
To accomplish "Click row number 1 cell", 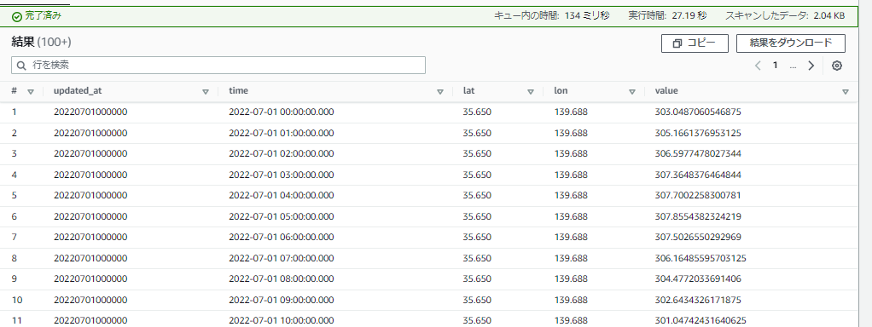I will point(14,112).
